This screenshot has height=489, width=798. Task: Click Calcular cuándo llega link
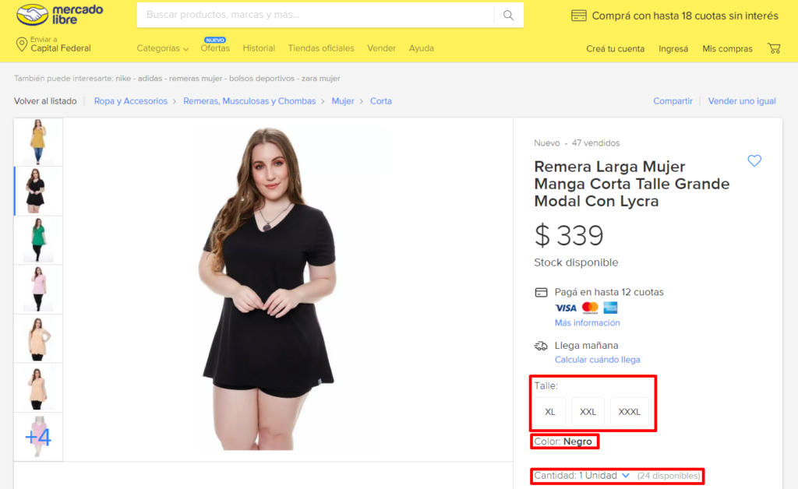pyautogui.click(x=597, y=360)
